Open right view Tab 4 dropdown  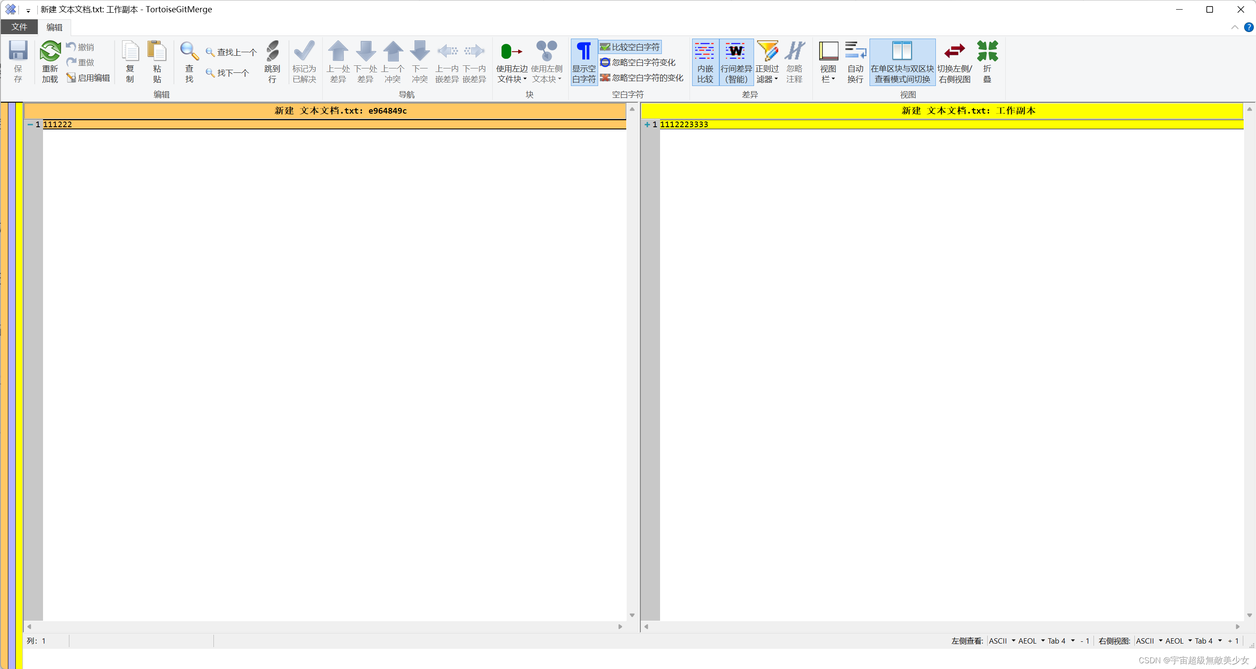coord(1208,641)
